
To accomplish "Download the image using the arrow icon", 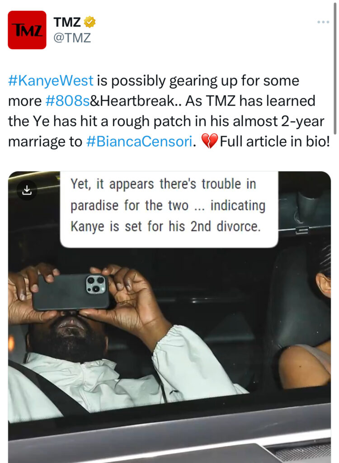I will 27,190.
